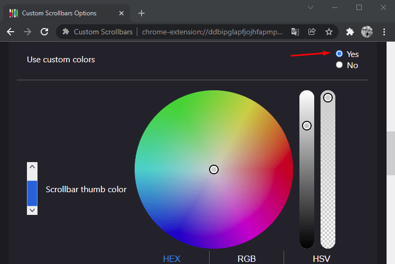Click the color wheel picker handle
395x264 pixels.
coord(214,169)
